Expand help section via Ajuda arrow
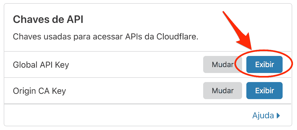 coord(278,116)
